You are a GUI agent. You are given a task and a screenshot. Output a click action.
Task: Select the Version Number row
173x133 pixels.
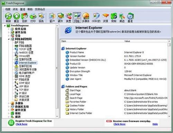(x=114, y=56)
